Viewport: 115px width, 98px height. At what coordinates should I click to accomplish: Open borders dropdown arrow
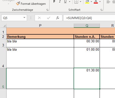click(80, 2)
